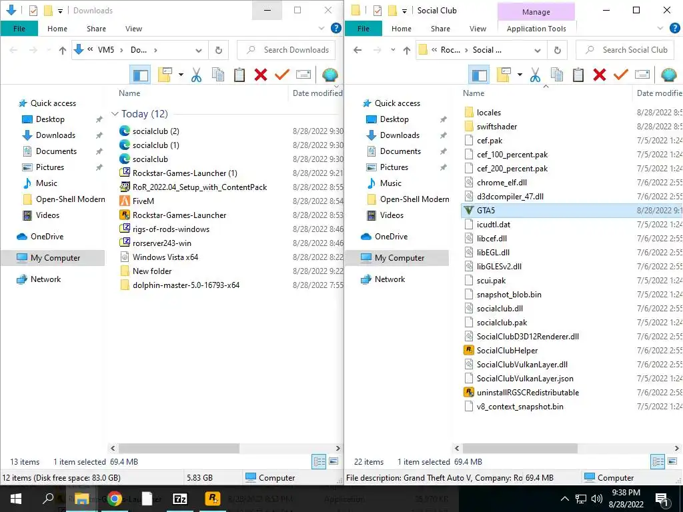Click shell globe icon in Social Club toolbar
This screenshot has height=512, width=683.
click(668, 75)
